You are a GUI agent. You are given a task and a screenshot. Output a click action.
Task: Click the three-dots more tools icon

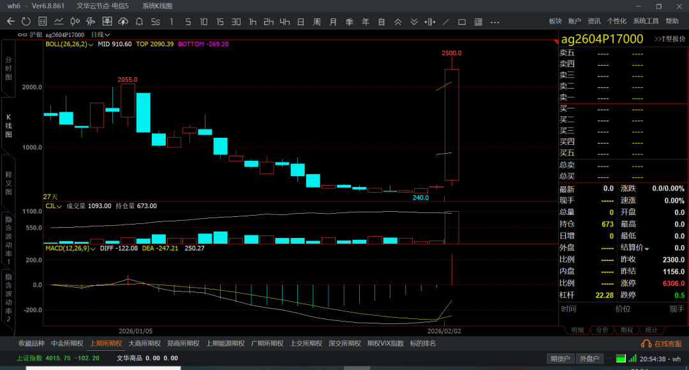click(x=494, y=22)
